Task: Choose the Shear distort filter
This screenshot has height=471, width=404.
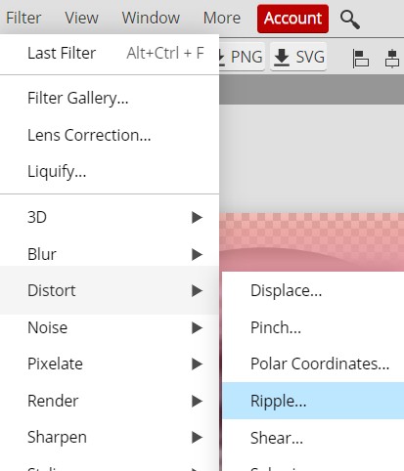Action: (313, 438)
